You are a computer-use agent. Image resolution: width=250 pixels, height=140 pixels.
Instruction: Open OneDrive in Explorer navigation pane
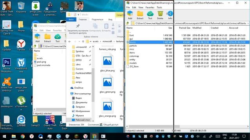[79, 88]
